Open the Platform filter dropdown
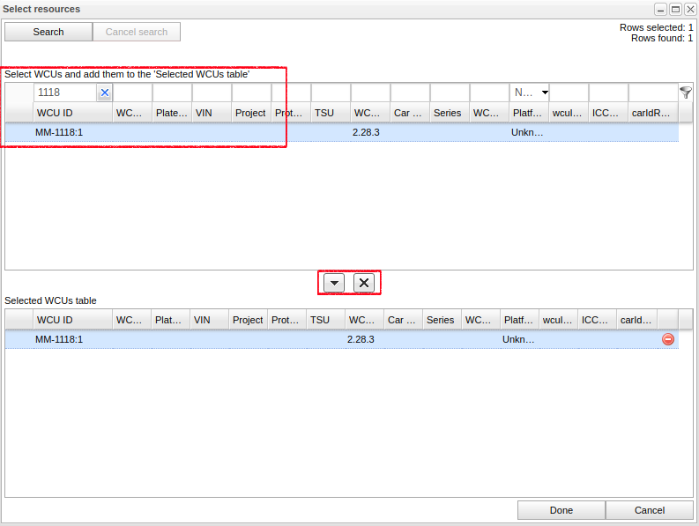The width and height of the screenshot is (699, 526). pos(545,93)
